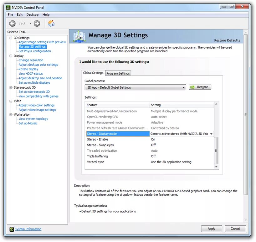Viewport: 256px width, 242px height.
Task: Select the Power management mode row
Action: 150,123
